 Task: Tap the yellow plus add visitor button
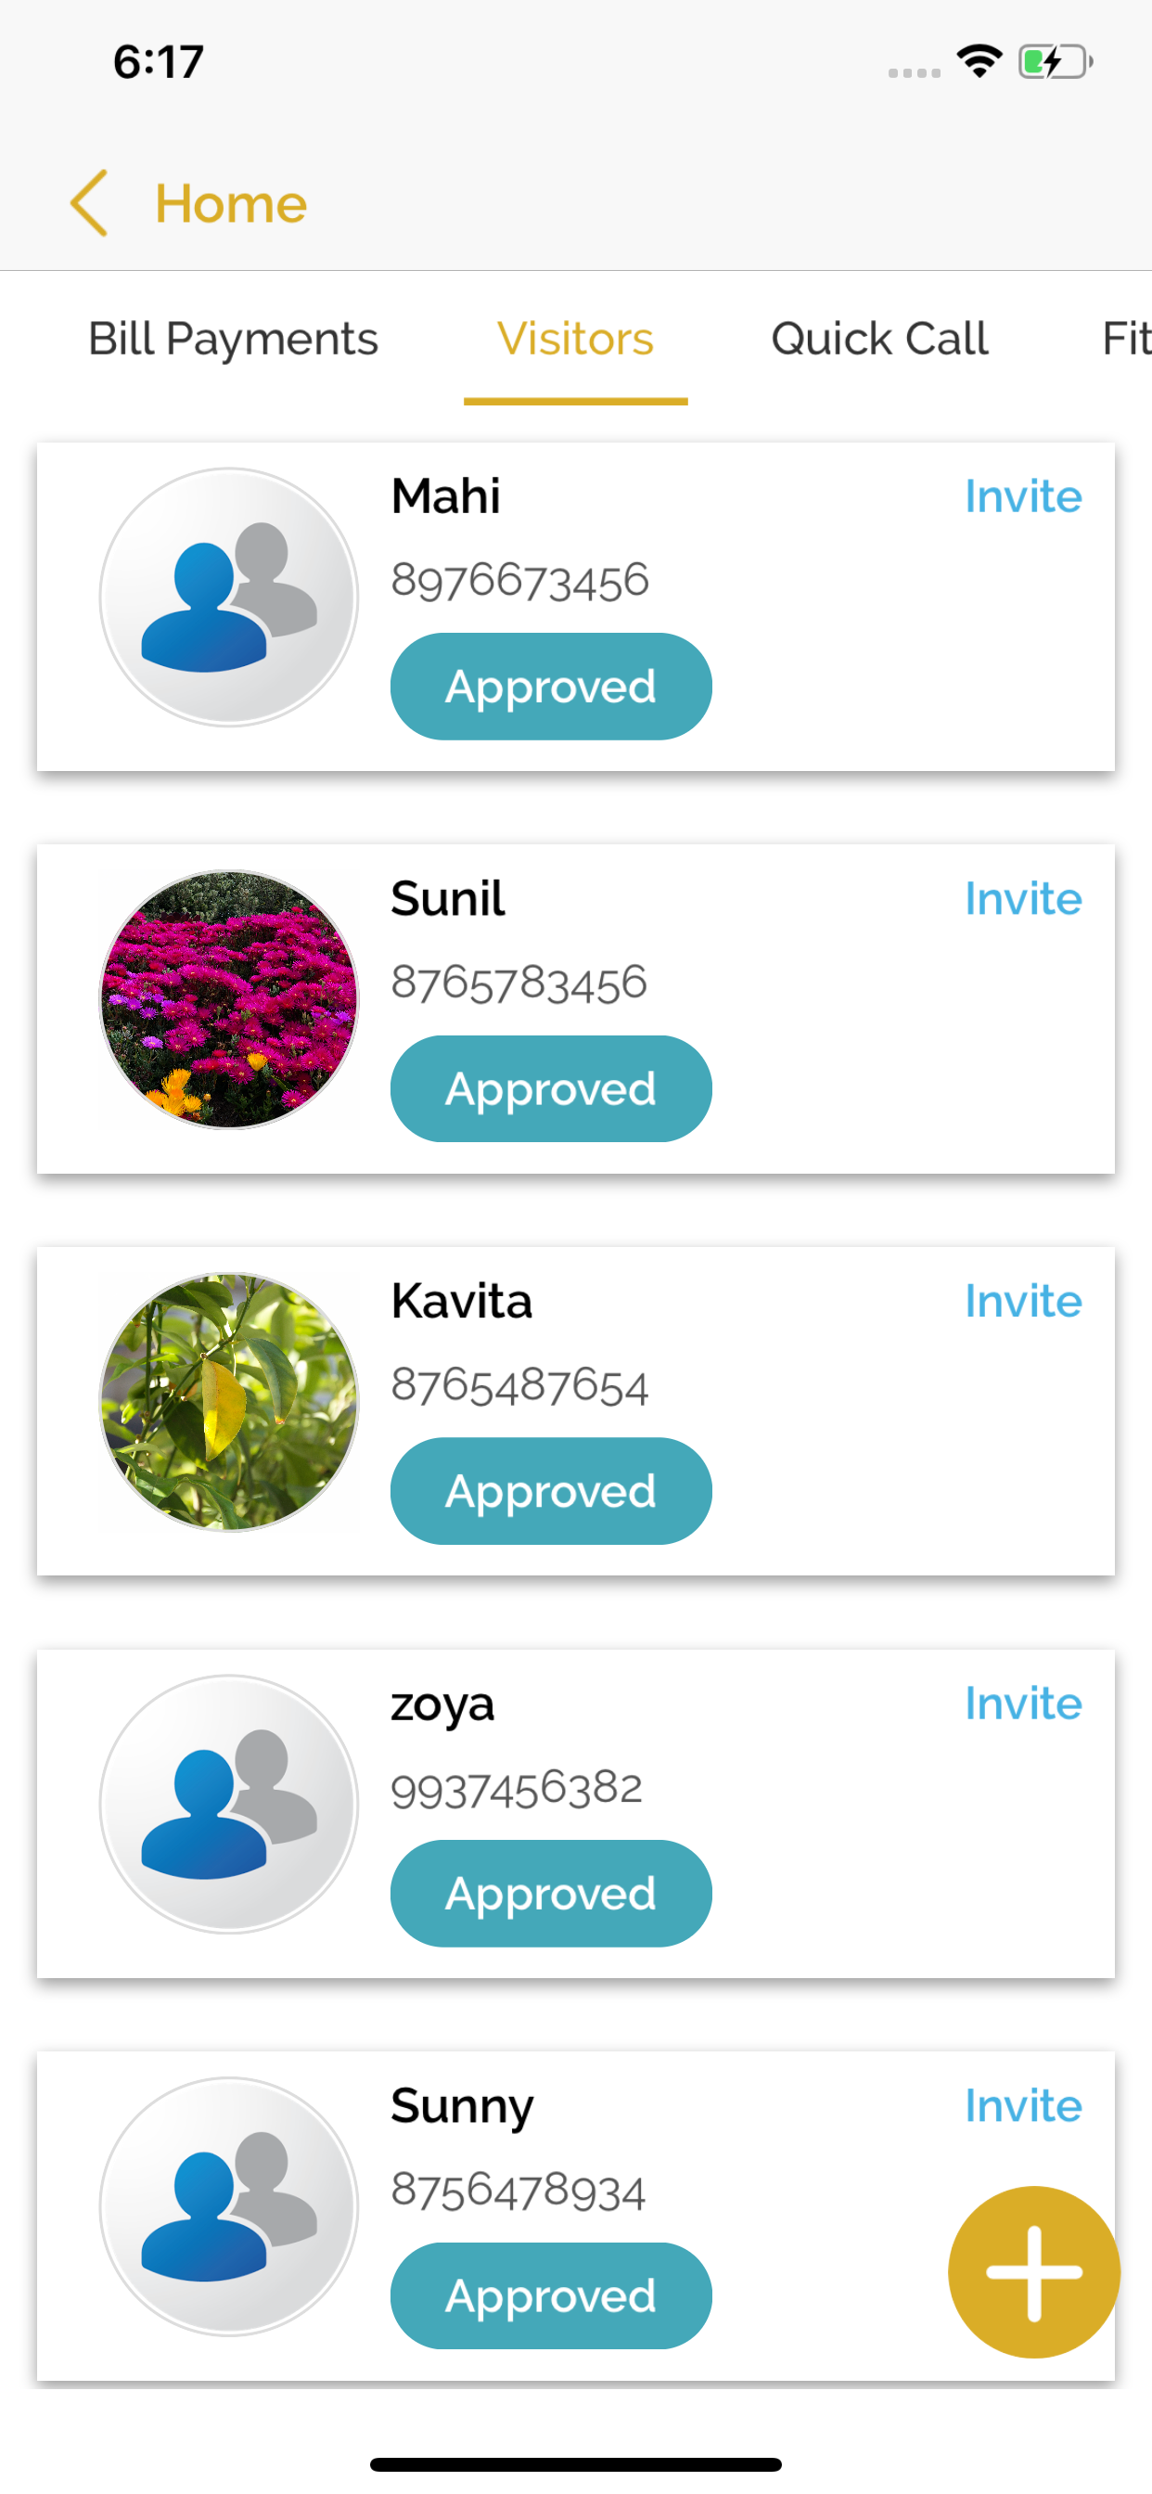pos(1033,2271)
